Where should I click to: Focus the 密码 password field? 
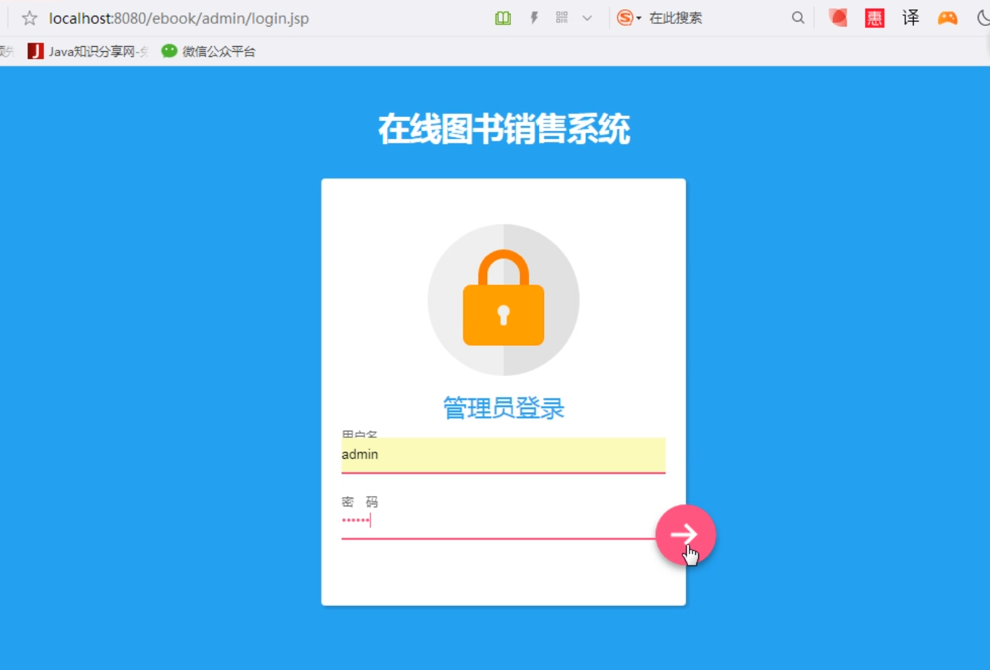tap(499, 521)
